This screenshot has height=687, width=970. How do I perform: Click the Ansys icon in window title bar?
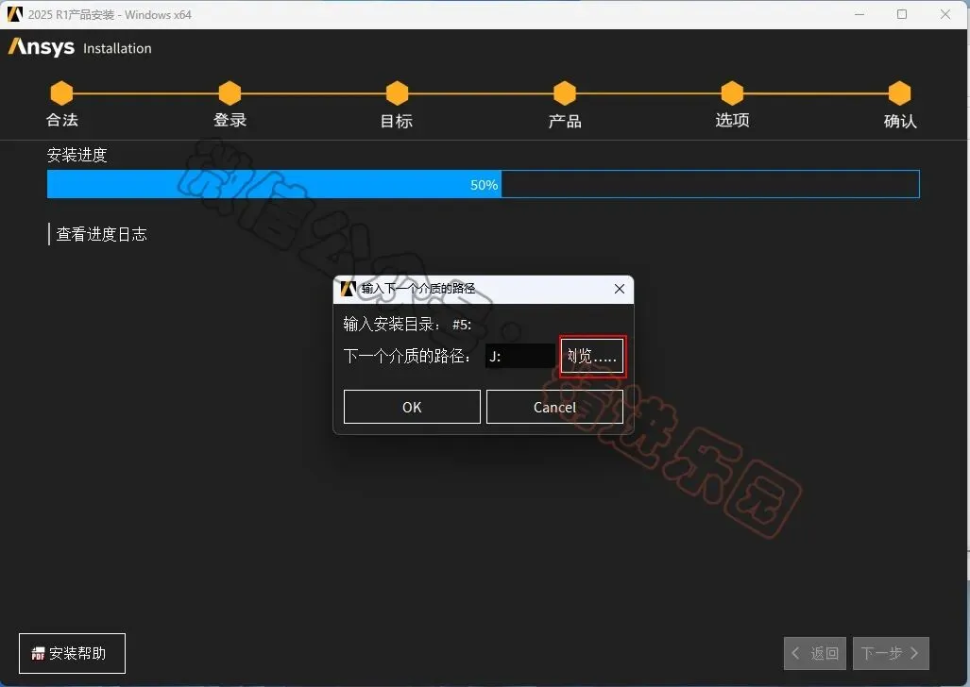tap(15, 14)
